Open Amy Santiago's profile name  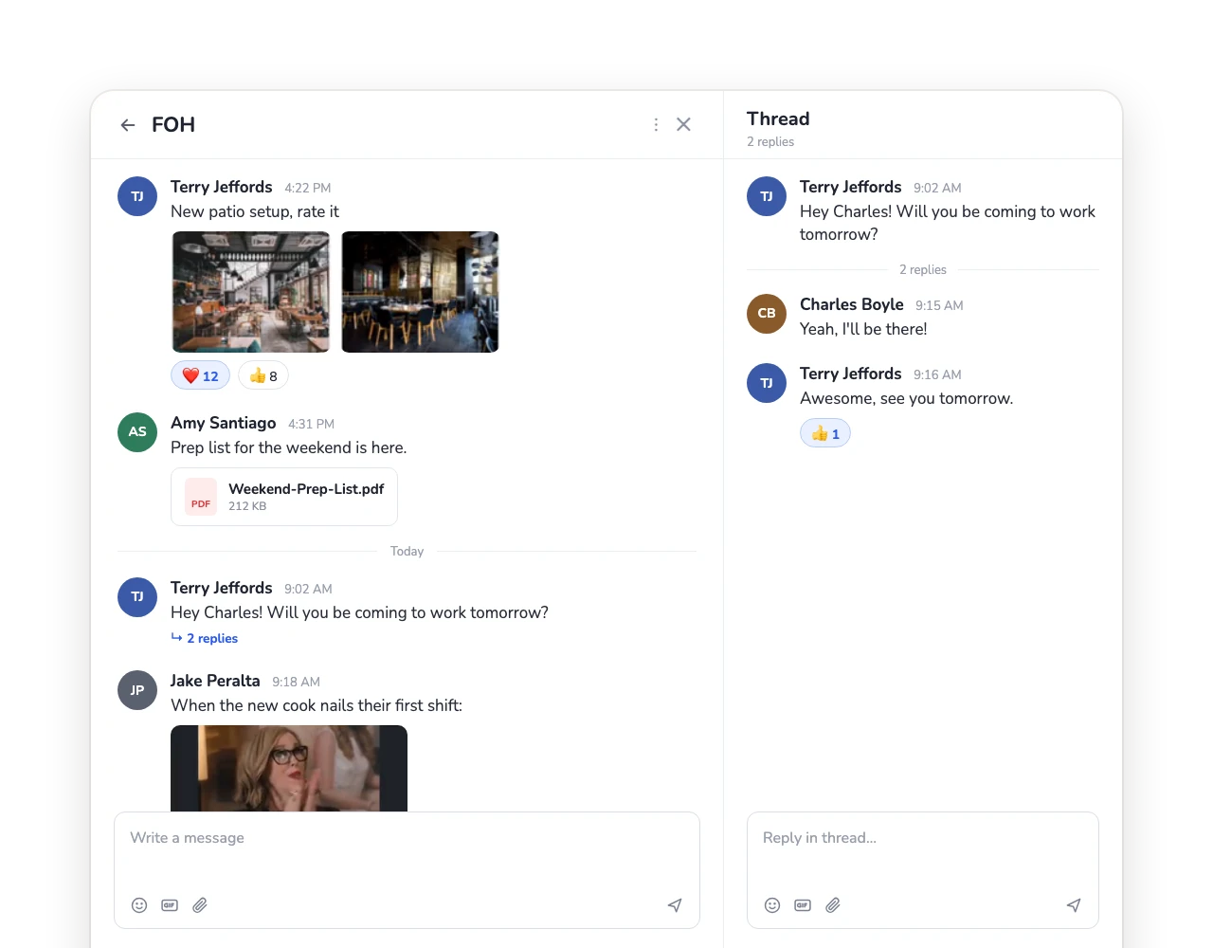point(224,423)
